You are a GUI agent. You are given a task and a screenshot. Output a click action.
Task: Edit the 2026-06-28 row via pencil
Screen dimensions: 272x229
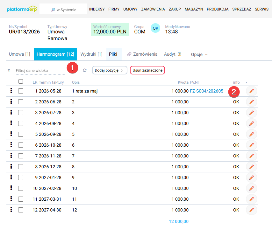252,102
